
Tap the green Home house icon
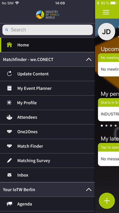coord(9,45)
